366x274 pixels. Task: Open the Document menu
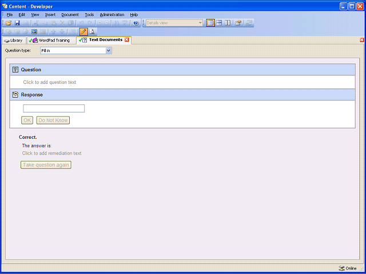[x=70, y=15]
